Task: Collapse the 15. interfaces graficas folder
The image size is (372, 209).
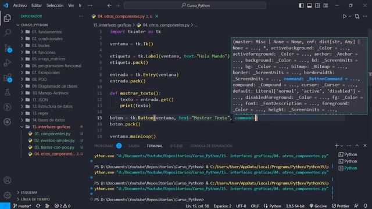Action: click(51, 127)
